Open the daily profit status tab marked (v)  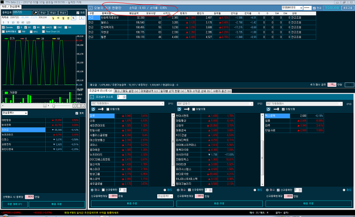tap(172, 91)
